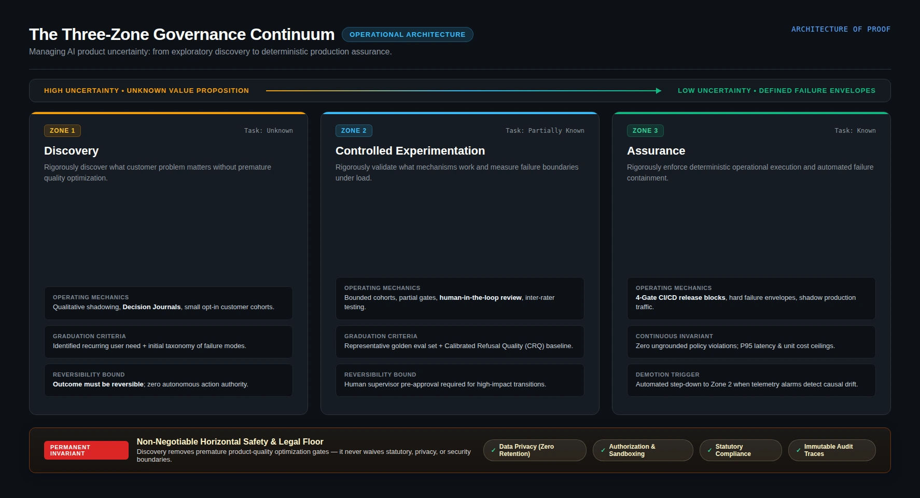Open the Architecture of Proof link
The image size is (920, 498).
[x=841, y=29]
